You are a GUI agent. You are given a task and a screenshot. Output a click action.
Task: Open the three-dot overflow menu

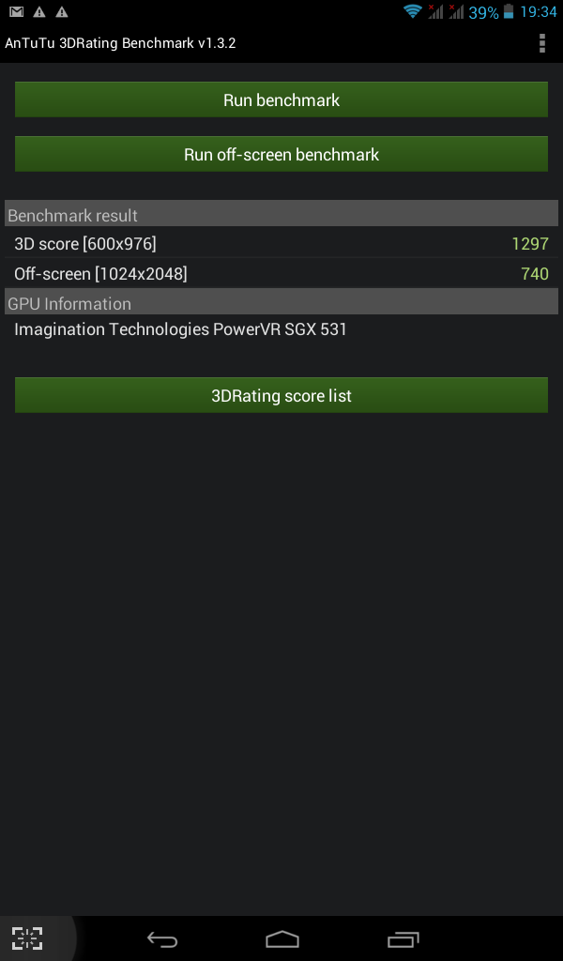[x=541, y=43]
